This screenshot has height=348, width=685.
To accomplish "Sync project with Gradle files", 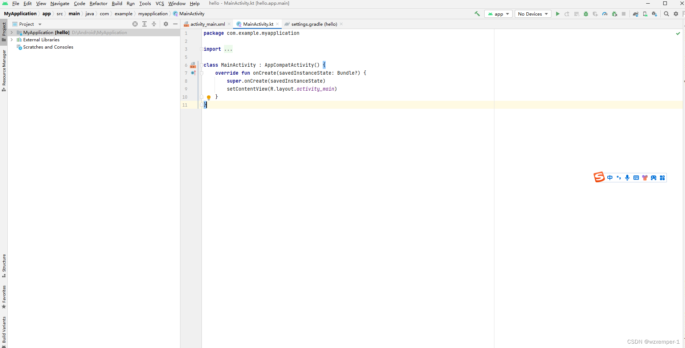I will tap(636, 14).
